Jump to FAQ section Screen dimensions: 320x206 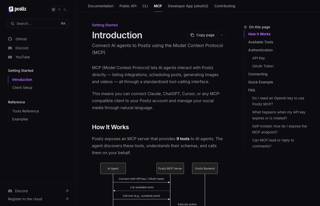[x=251, y=90]
